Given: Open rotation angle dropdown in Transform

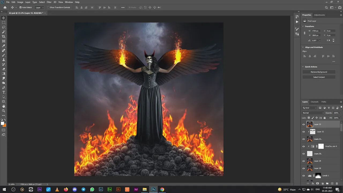Looking at the screenshot, I should pos(319,40).
